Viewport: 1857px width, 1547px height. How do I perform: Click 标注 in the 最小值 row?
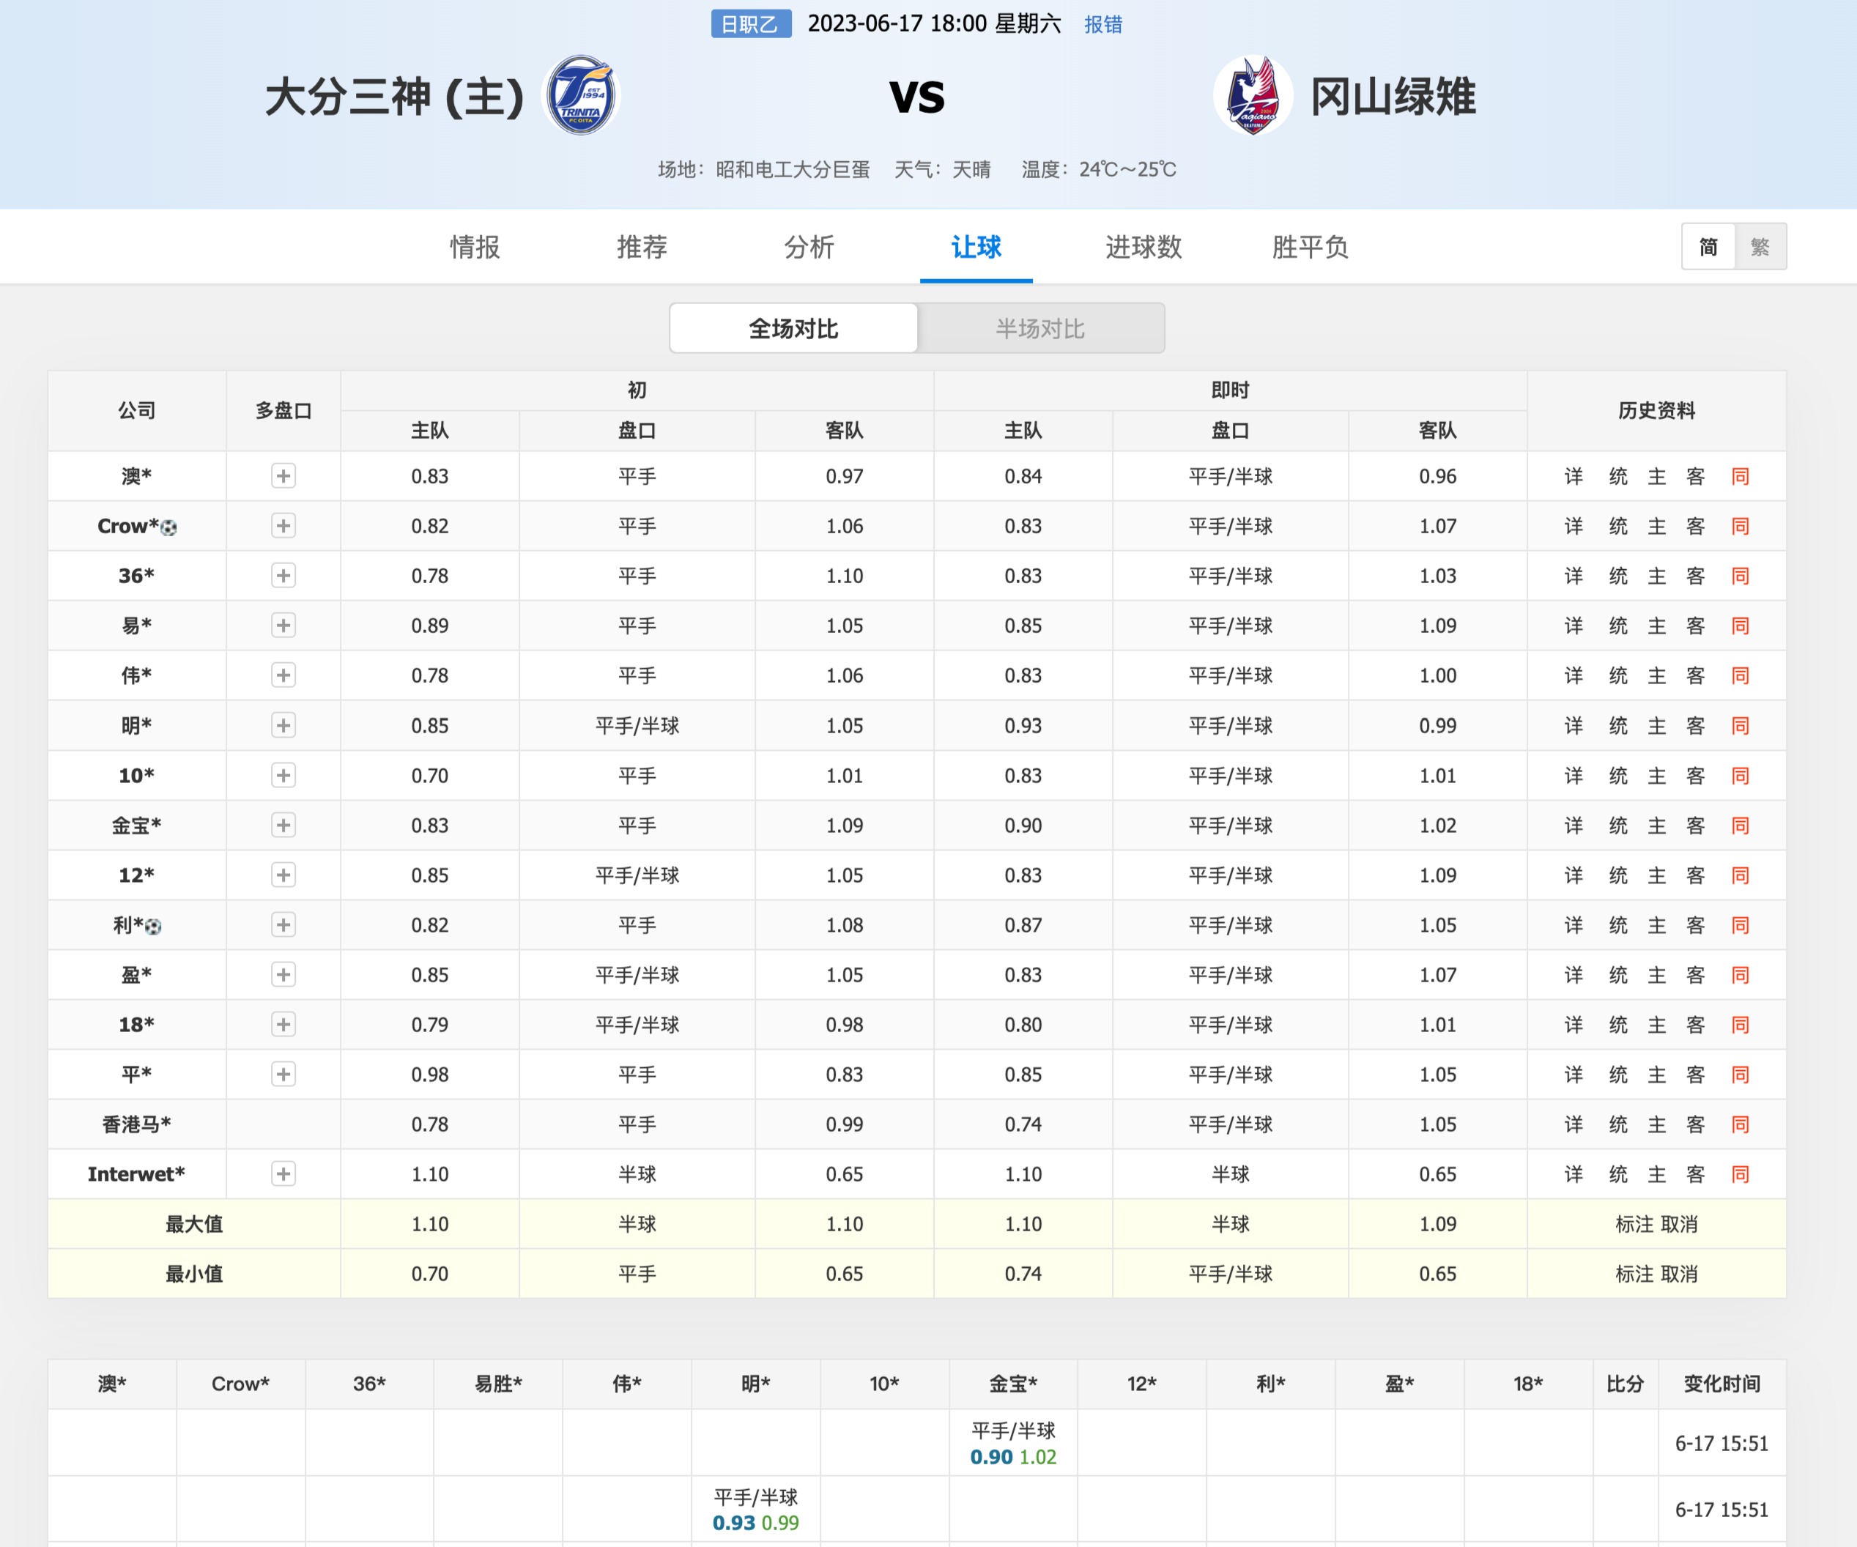[x=1634, y=1274]
